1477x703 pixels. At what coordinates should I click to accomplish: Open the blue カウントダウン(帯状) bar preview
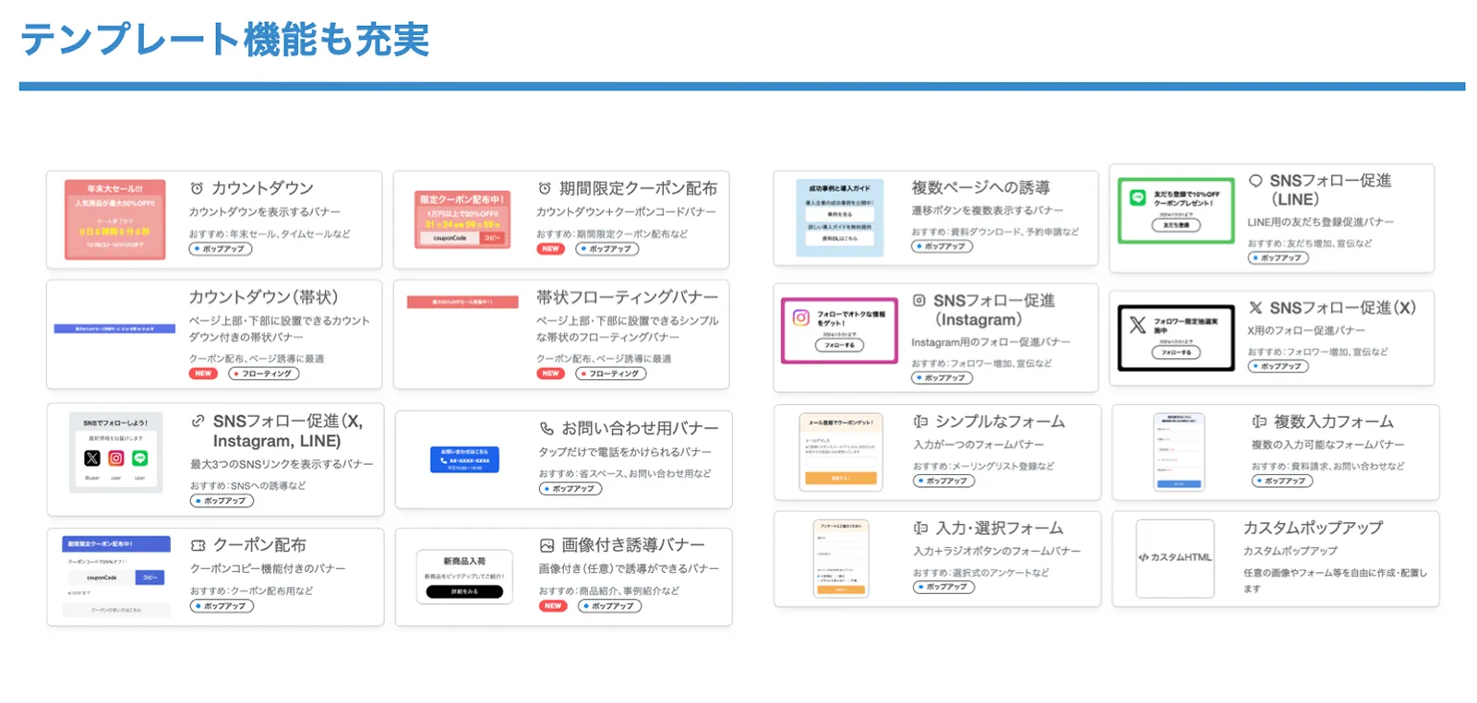(x=114, y=328)
